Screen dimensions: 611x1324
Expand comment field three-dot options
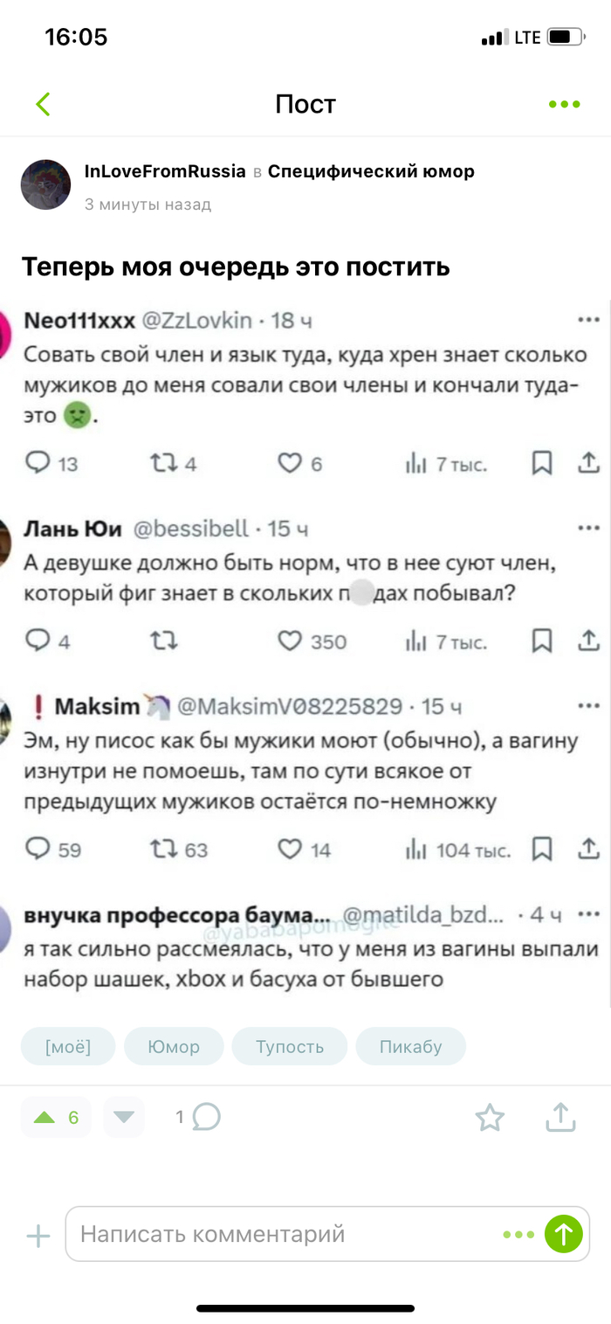(518, 1235)
